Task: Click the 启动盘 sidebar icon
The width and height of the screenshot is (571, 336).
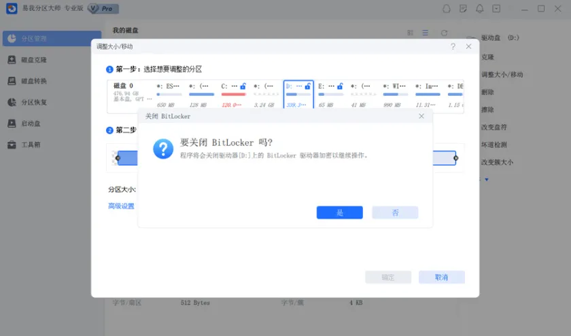Action: [12, 124]
